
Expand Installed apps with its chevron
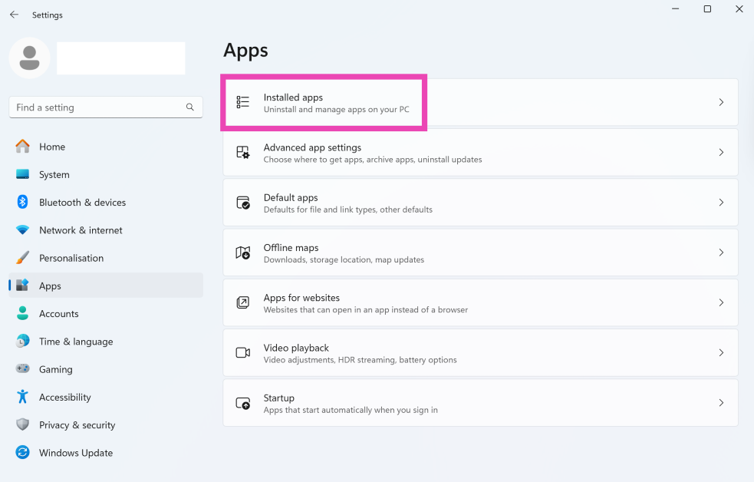721,102
